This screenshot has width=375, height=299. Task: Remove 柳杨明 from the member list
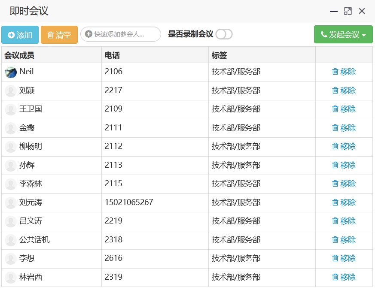(x=344, y=146)
